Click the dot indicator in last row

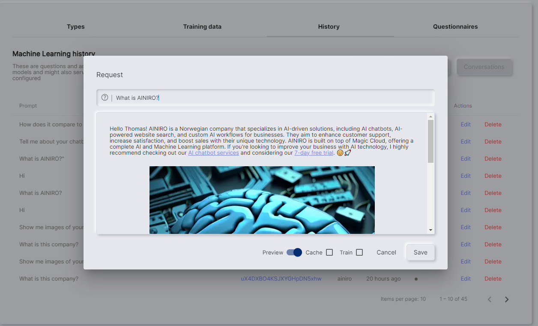(416, 279)
